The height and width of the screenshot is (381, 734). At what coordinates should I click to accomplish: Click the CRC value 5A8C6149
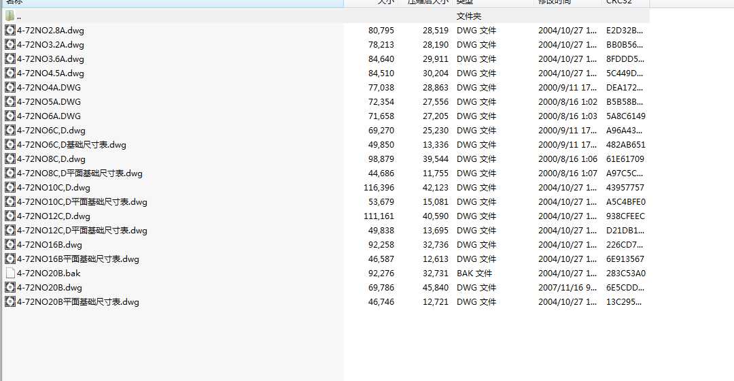pyautogui.click(x=625, y=116)
